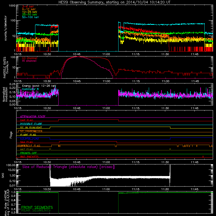This screenshot has height=216, width=216.
Task: Click the 0.9 livetime axis value
Action: [13, 196]
